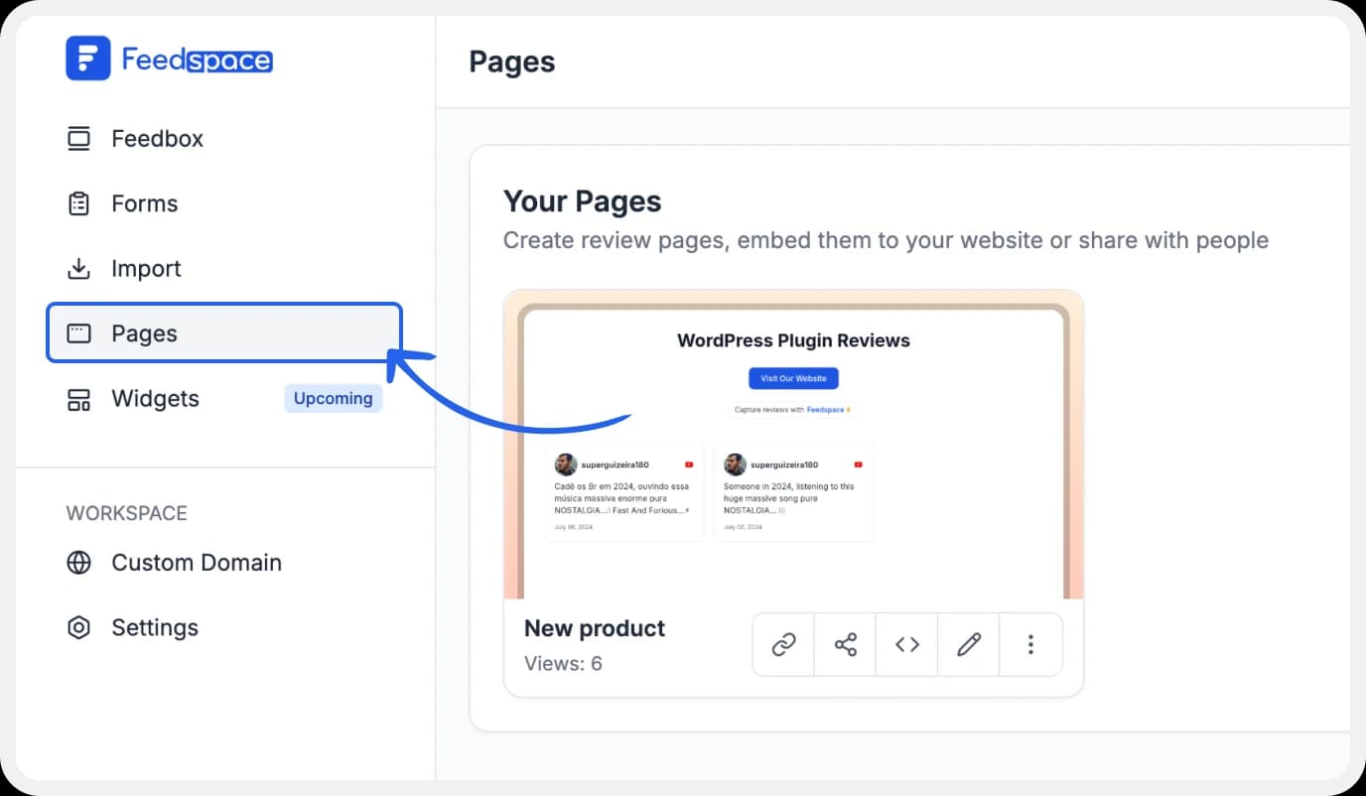
Task: Select the Feedbox icon in the sidebar
Action: coord(78,138)
